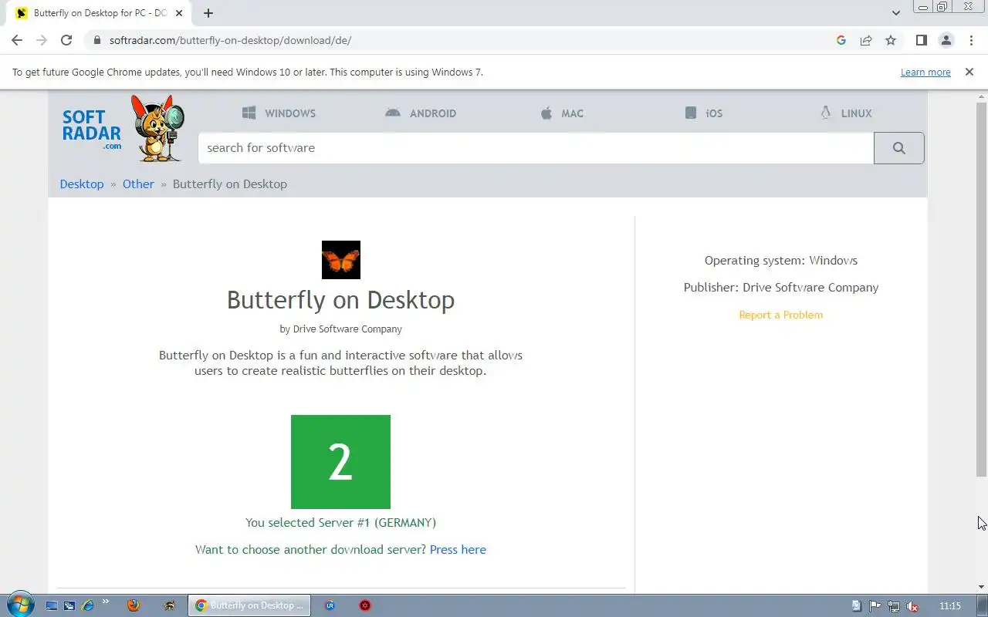Click the page's vertical scrollbar thumb

click(x=982, y=289)
